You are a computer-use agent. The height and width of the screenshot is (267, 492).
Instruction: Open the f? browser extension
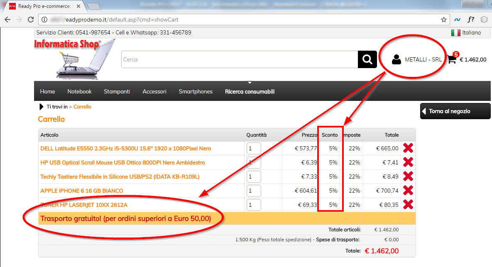[x=471, y=20]
